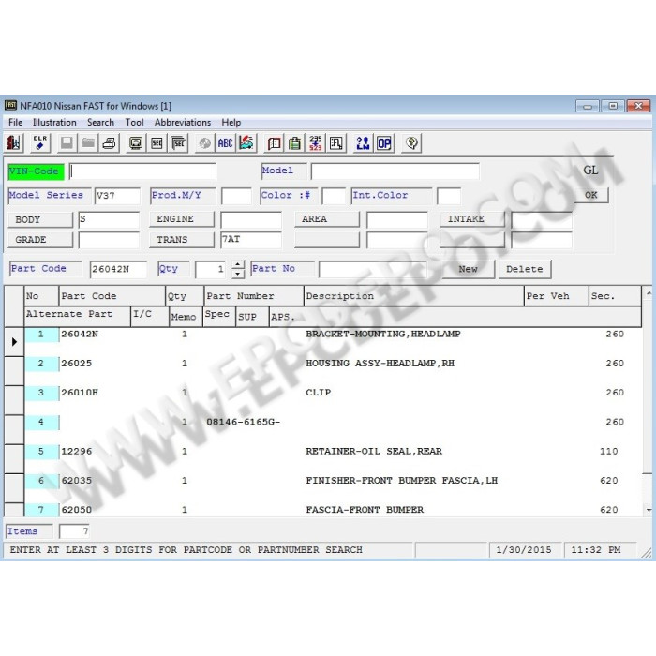Image resolution: width=656 pixels, height=656 pixels.
Task: Click the TRANS selector button
Action: coord(182,240)
